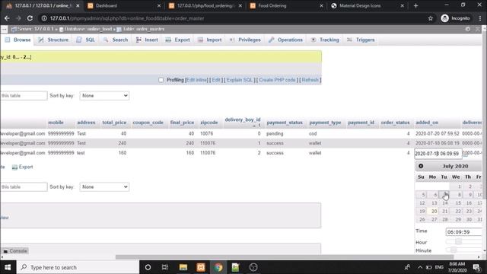Select July 14 in the calendar
This screenshot has height=274, width=487.
[x=445, y=203]
